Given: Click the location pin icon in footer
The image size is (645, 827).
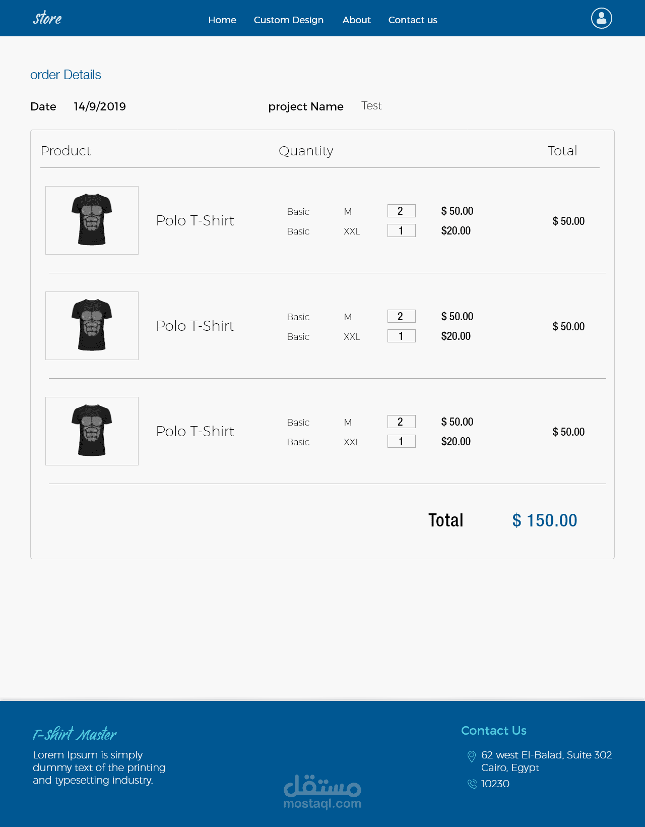Looking at the screenshot, I should [472, 756].
